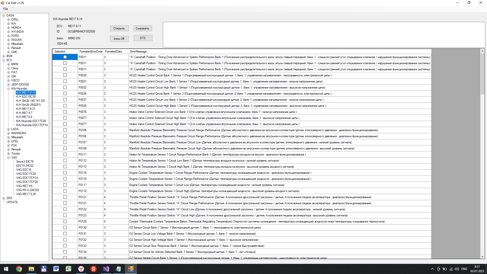The image size is (487, 274).
Task: Open File Explorer in the taskbar
Action: click(31, 269)
